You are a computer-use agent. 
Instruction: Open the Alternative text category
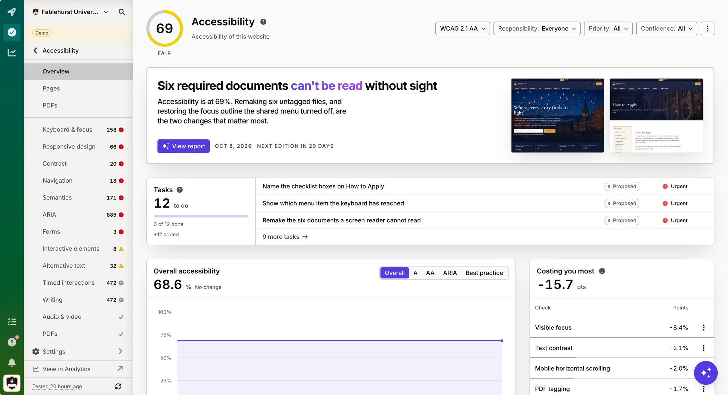coord(78,266)
